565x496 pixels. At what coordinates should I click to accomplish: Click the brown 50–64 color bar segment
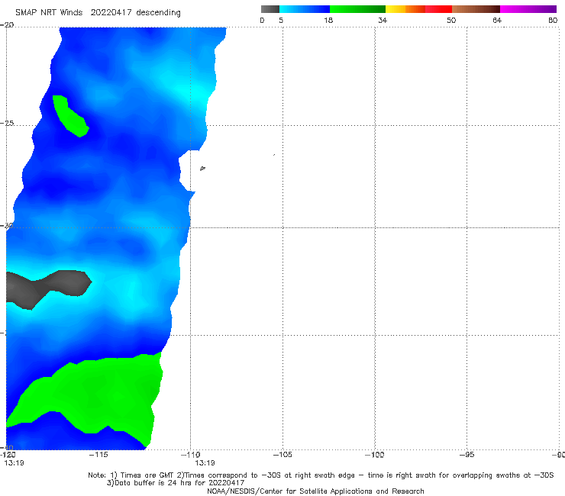(476, 9)
